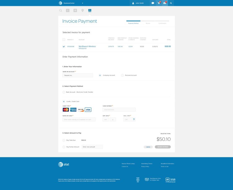The height and width of the screenshot is (190, 233).
Task: Choose the MasterCard card type
Action: 66,110
